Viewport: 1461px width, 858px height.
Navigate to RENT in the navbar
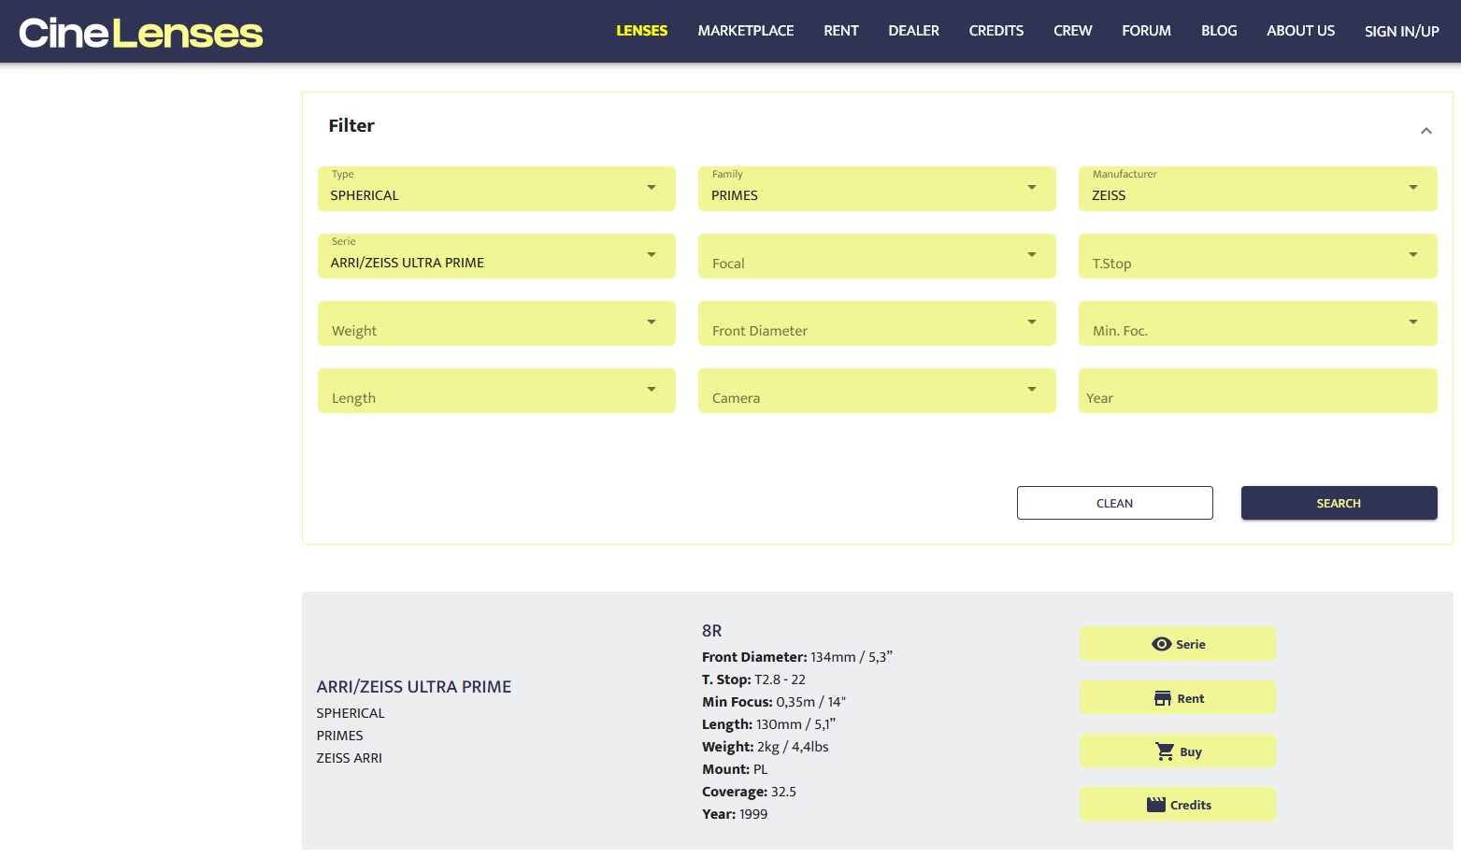click(841, 31)
